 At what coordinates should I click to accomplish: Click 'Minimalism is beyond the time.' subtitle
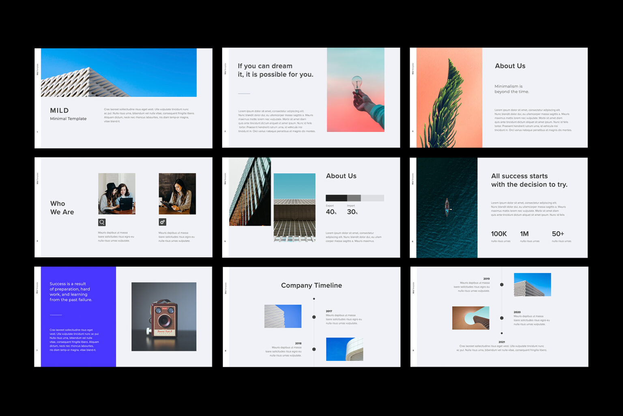tap(512, 89)
